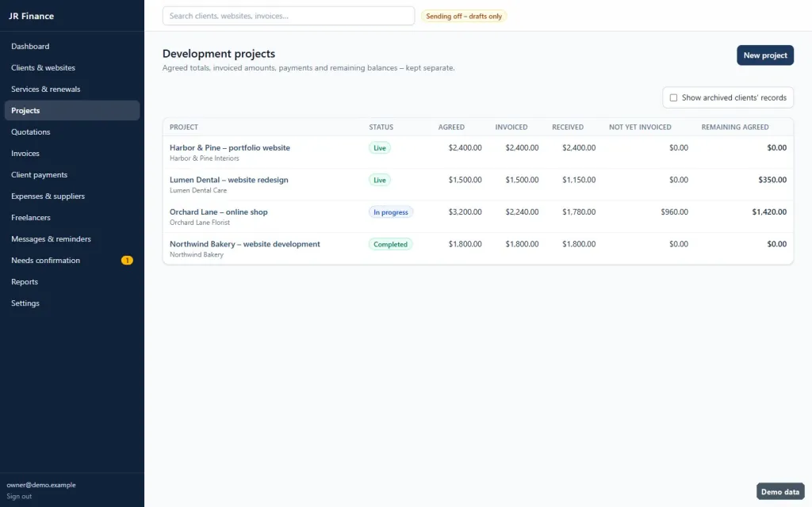The image size is (812, 507).
Task: Click the Northwind Bakery client subtitle
Action: (197, 254)
